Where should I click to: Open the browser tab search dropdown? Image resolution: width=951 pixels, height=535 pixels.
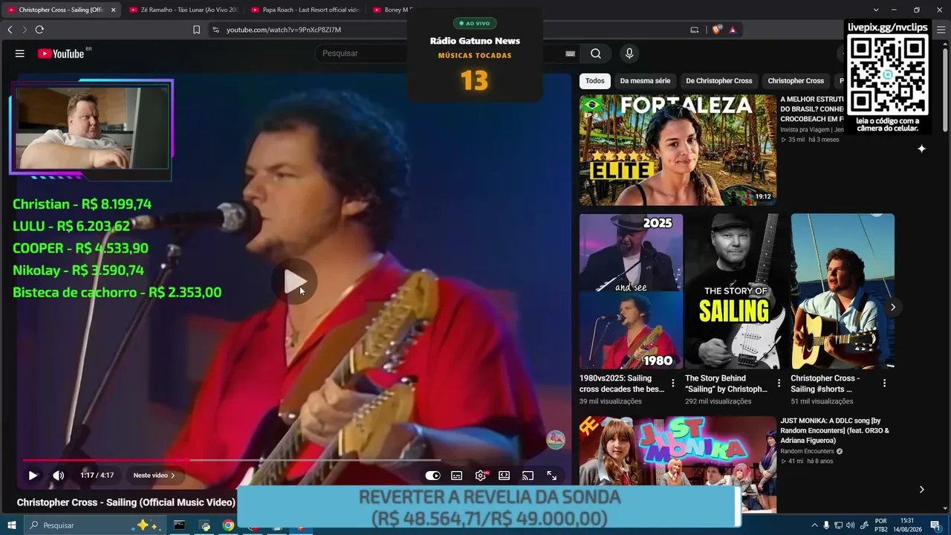click(876, 10)
